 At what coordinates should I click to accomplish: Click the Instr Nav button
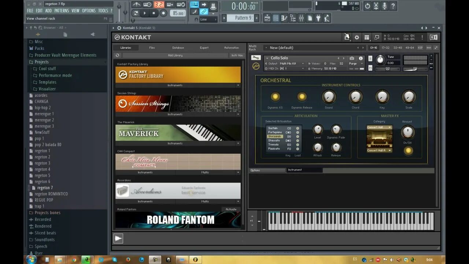(x=237, y=55)
